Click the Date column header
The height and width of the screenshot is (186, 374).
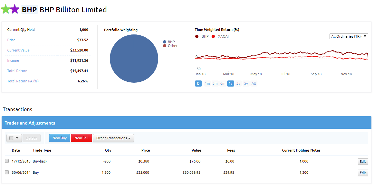click(16, 150)
